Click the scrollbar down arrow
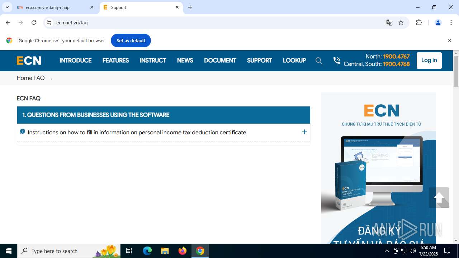 [456, 240]
